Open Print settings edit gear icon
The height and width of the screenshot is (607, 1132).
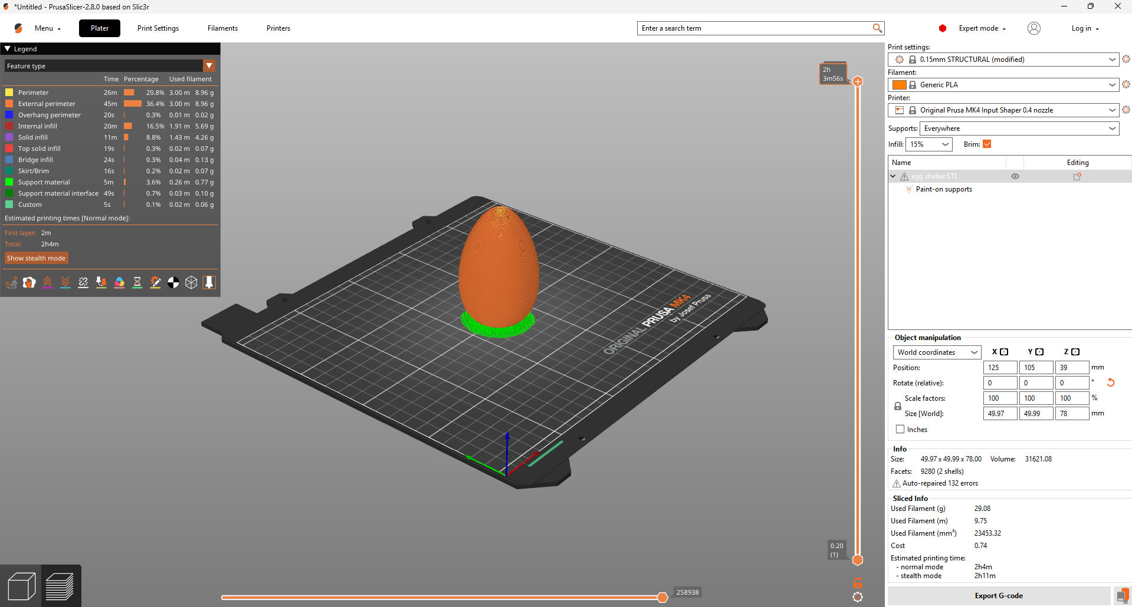point(1126,60)
